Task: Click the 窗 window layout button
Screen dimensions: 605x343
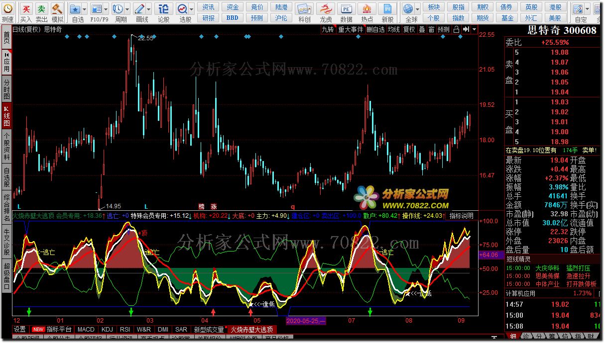Action: (431, 29)
